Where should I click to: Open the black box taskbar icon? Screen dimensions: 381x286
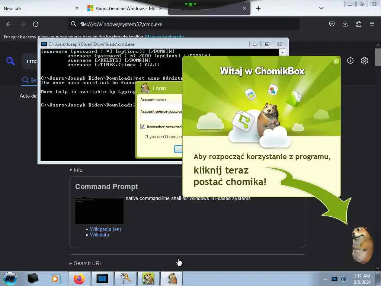[x=33, y=279]
